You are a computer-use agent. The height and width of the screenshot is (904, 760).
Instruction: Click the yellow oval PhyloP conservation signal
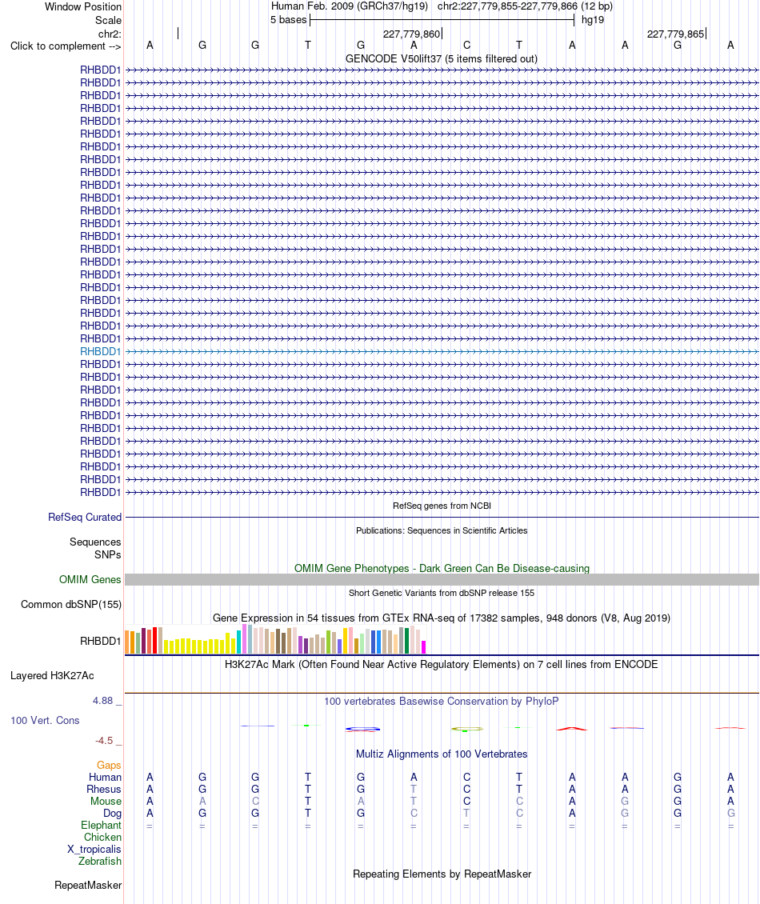pyautogui.click(x=467, y=730)
